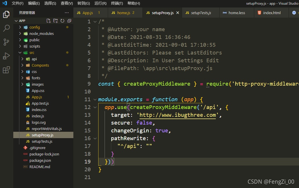
Task: Open the Run and Debug icon
Action: (6, 56)
